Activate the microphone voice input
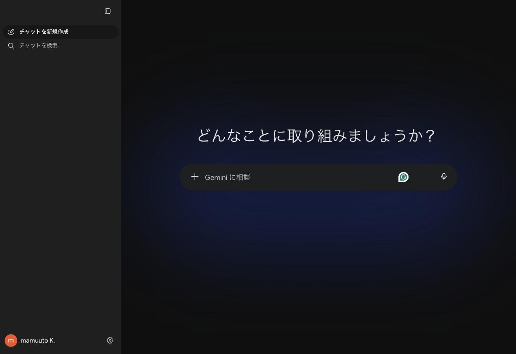The height and width of the screenshot is (354, 516). (x=444, y=177)
